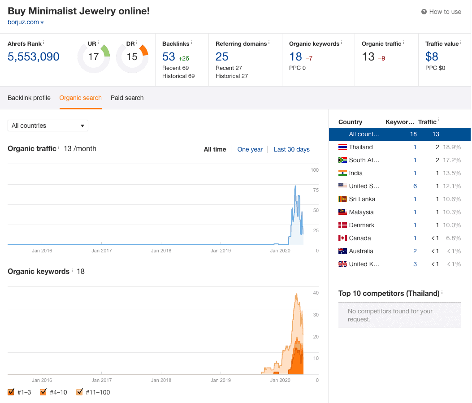
Task: Open the All countries dropdown
Action: click(x=48, y=126)
